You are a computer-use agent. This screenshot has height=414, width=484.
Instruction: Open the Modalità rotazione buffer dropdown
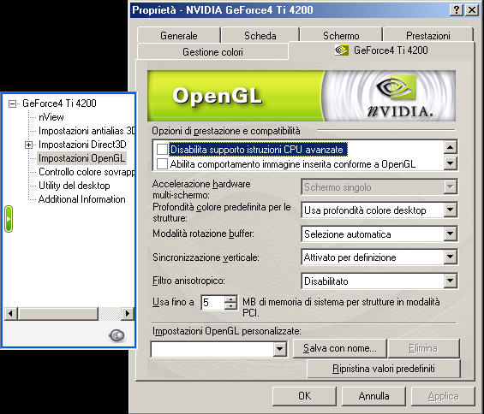click(x=451, y=234)
